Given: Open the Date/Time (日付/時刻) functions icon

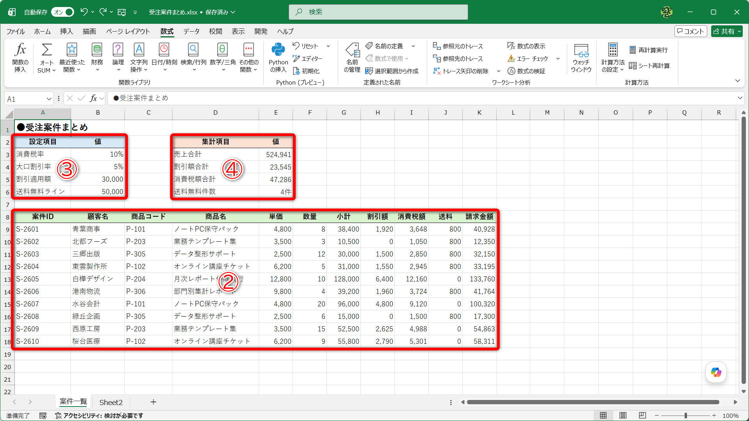Looking at the screenshot, I should [164, 50].
